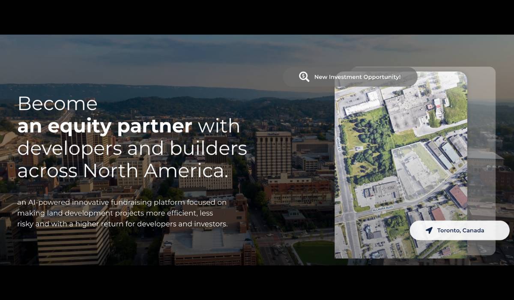Select the bold equity partner headline
Image resolution: width=514 pixels, height=300 pixels.
click(x=104, y=126)
